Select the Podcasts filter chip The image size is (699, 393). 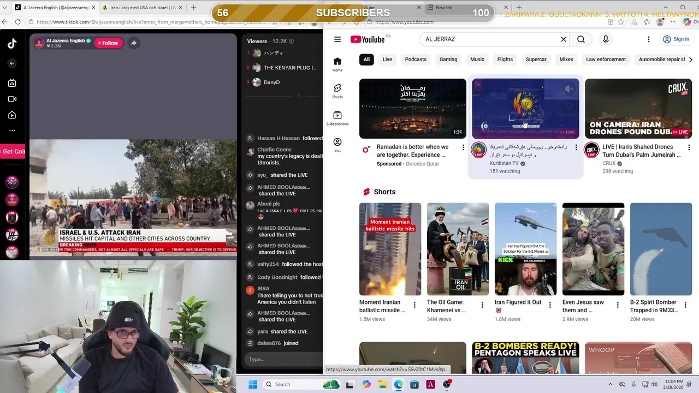(x=416, y=59)
